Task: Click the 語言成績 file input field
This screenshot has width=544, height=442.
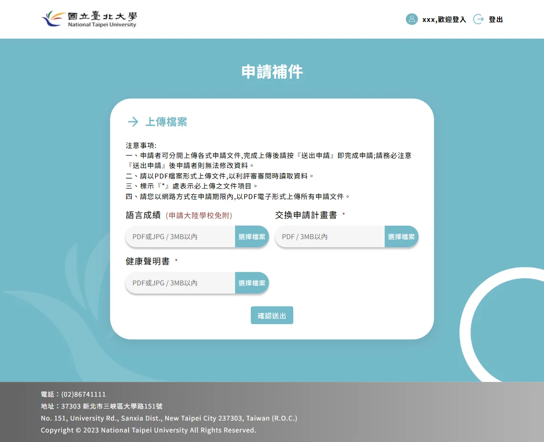Action: 179,236
